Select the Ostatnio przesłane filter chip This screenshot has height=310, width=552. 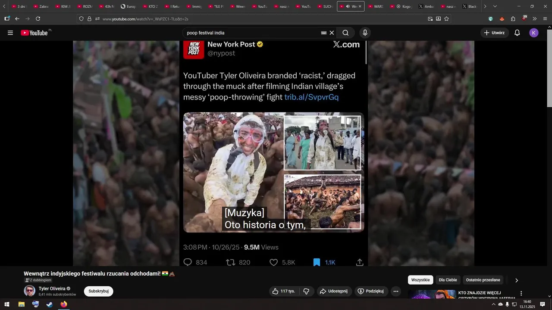[x=483, y=280]
